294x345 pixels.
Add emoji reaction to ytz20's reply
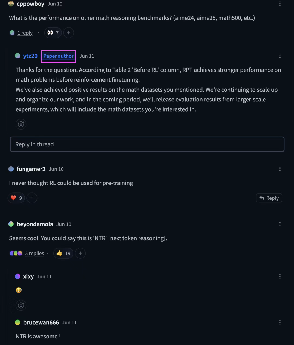click(x=21, y=124)
